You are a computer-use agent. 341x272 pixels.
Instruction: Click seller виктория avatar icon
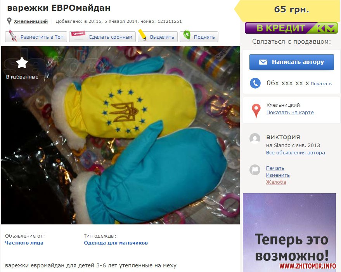click(x=255, y=139)
